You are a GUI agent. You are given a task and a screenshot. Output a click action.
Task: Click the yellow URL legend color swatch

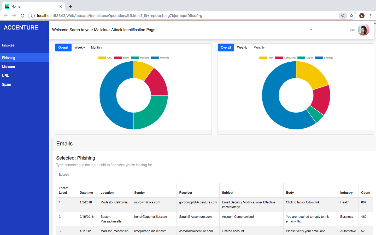102,58
